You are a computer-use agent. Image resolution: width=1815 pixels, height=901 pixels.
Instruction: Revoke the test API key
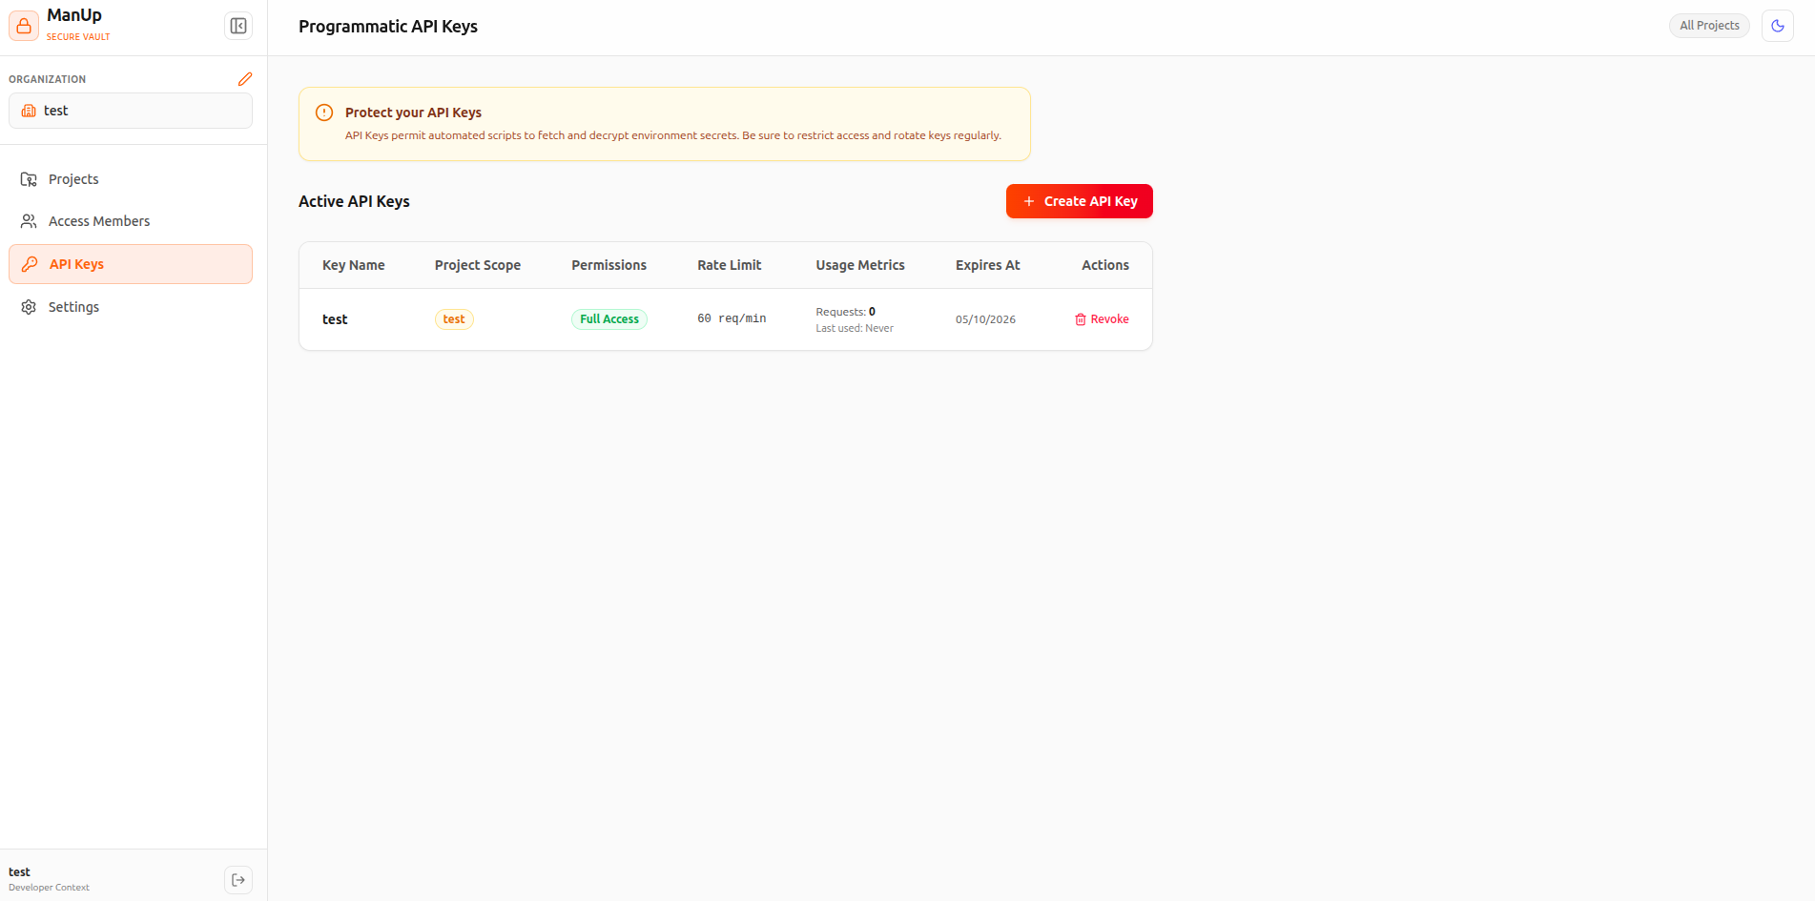[1102, 319]
